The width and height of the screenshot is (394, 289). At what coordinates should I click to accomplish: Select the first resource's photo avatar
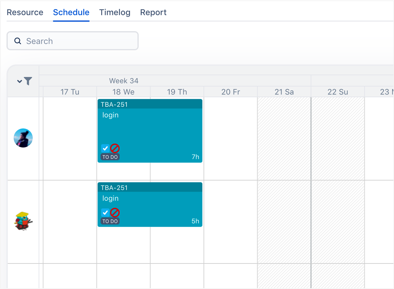23,138
